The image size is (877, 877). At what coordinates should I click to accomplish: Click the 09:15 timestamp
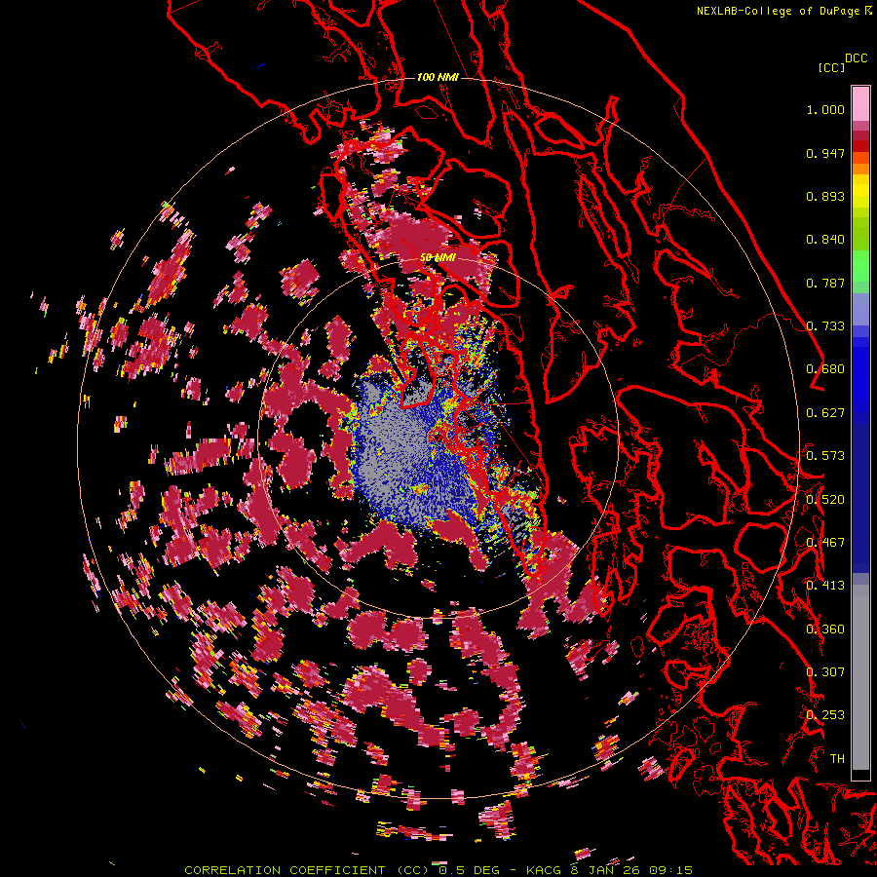point(670,870)
